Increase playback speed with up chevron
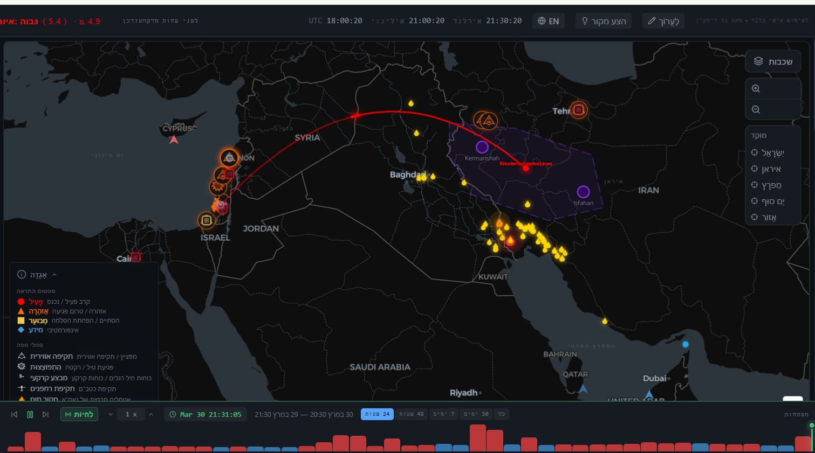Image resolution: width=815 pixels, height=453 pixels. tap(151, 414)
